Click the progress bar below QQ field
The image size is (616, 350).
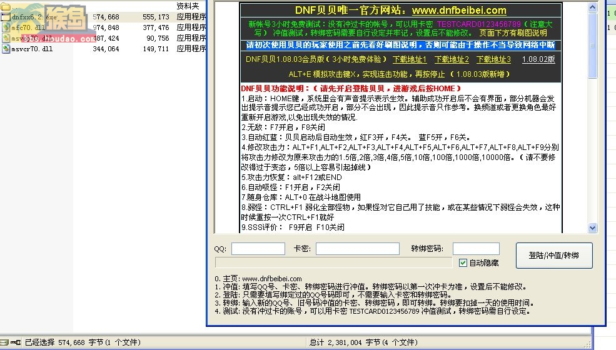click(333, 262)
